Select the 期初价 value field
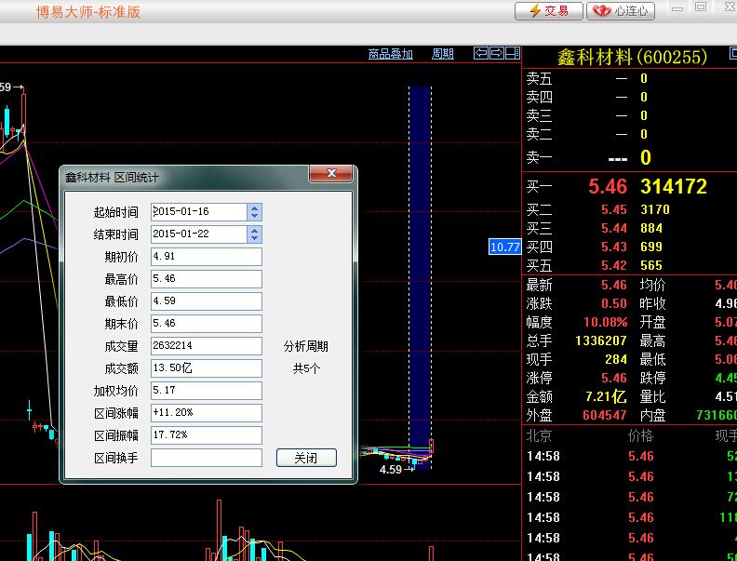The image size is (737, 561). 206,257
